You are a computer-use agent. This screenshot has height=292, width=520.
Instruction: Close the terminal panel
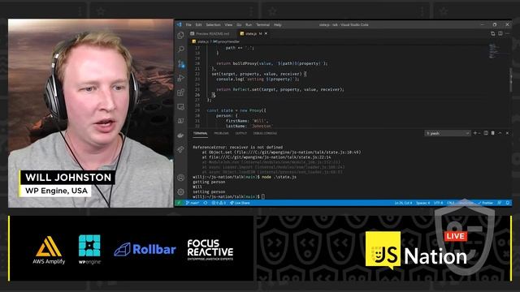tap(507, 133)
